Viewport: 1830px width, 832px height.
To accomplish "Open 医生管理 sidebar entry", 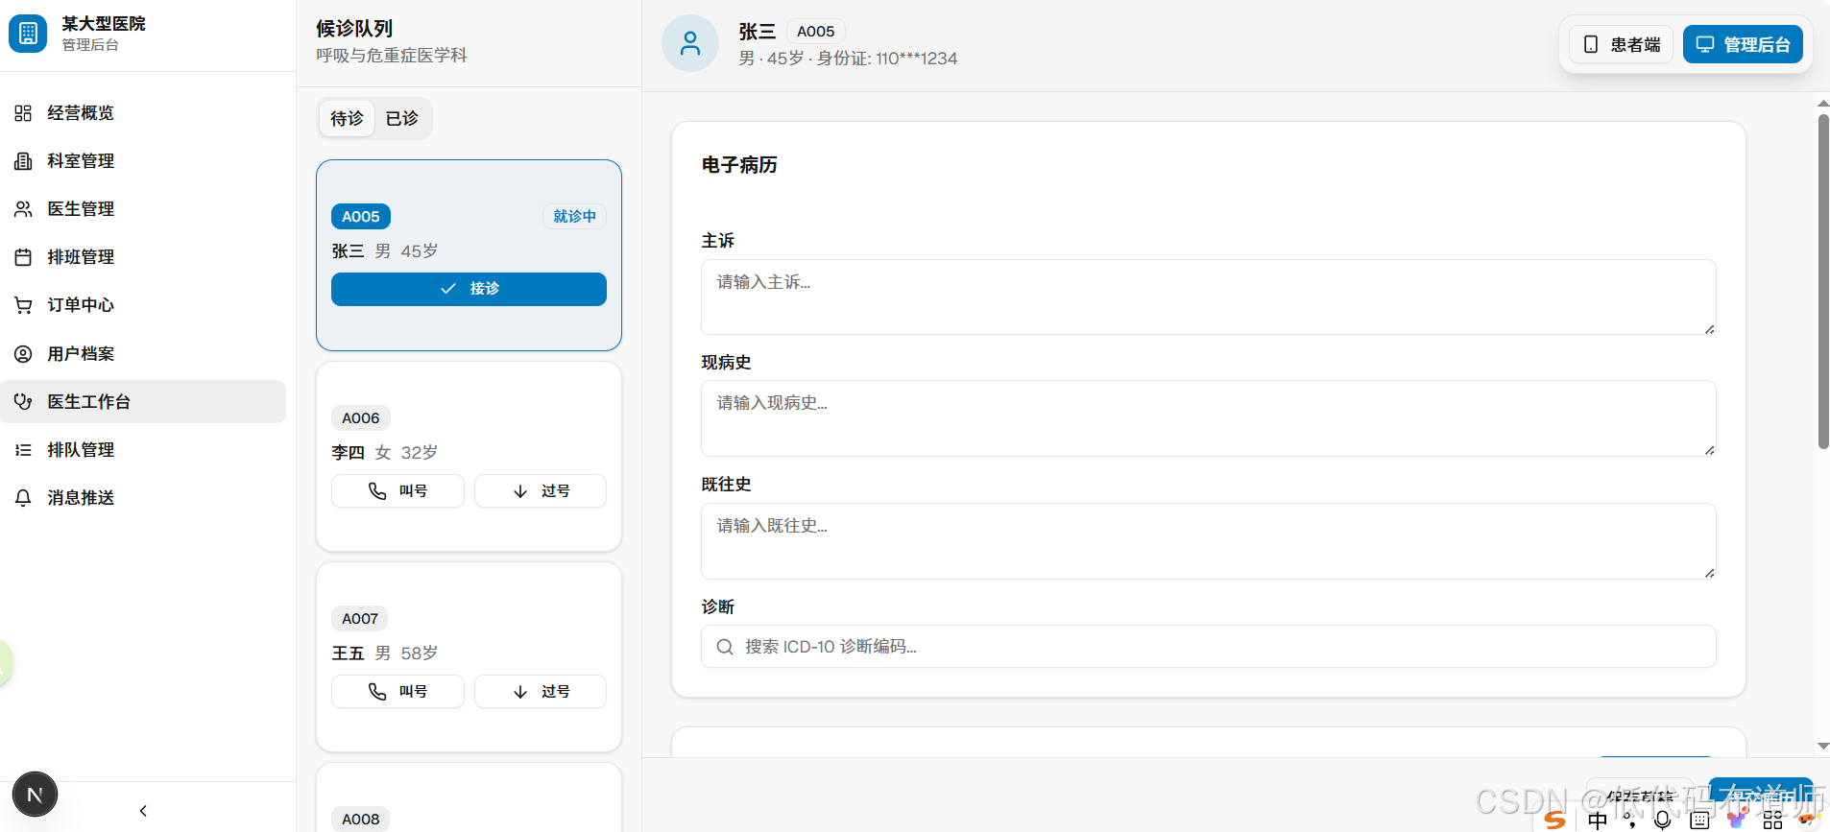I will point(144,209).
